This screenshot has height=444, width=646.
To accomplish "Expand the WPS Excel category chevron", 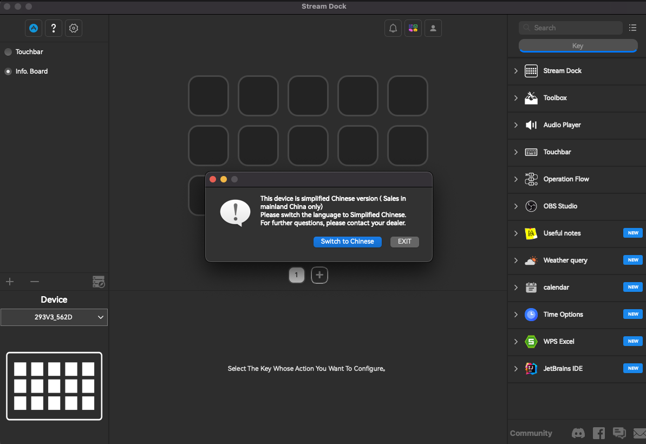I will [x=516, y=342].
